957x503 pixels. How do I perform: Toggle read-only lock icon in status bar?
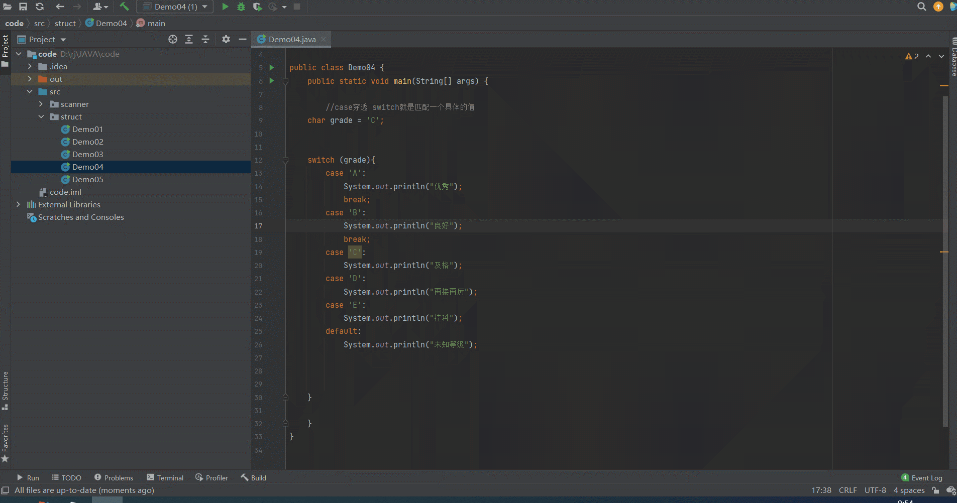[935, 490]
